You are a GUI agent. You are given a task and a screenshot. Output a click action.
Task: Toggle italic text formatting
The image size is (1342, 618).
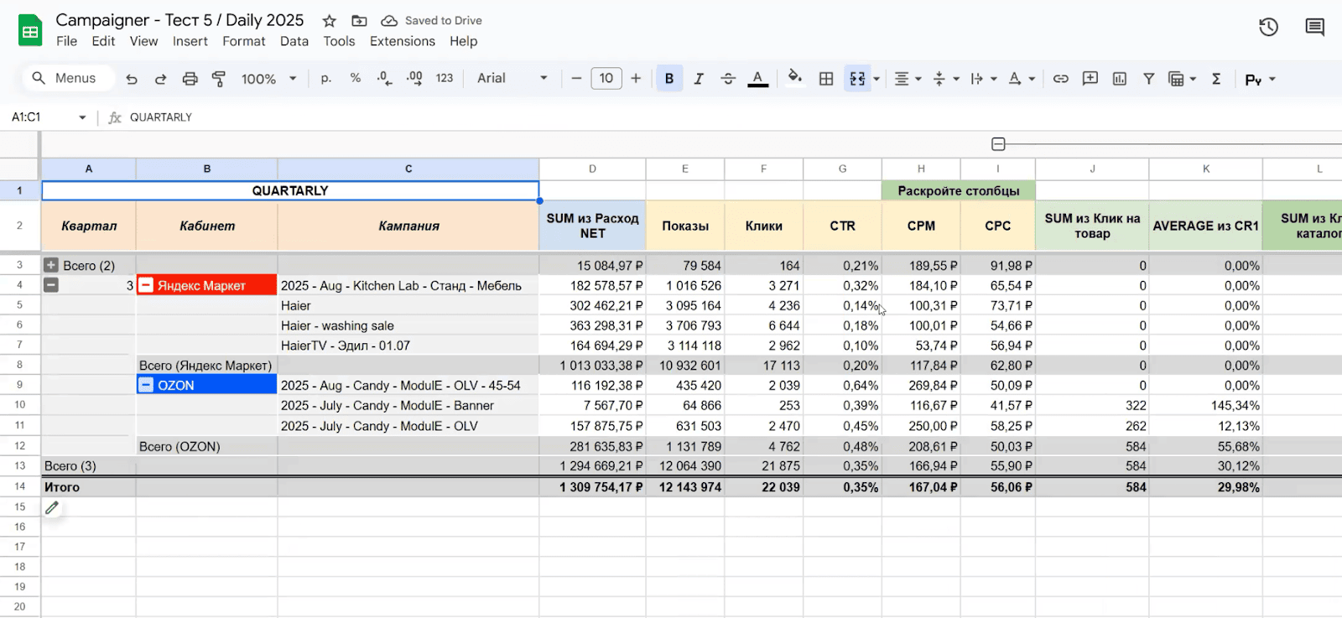coord(698,79)
